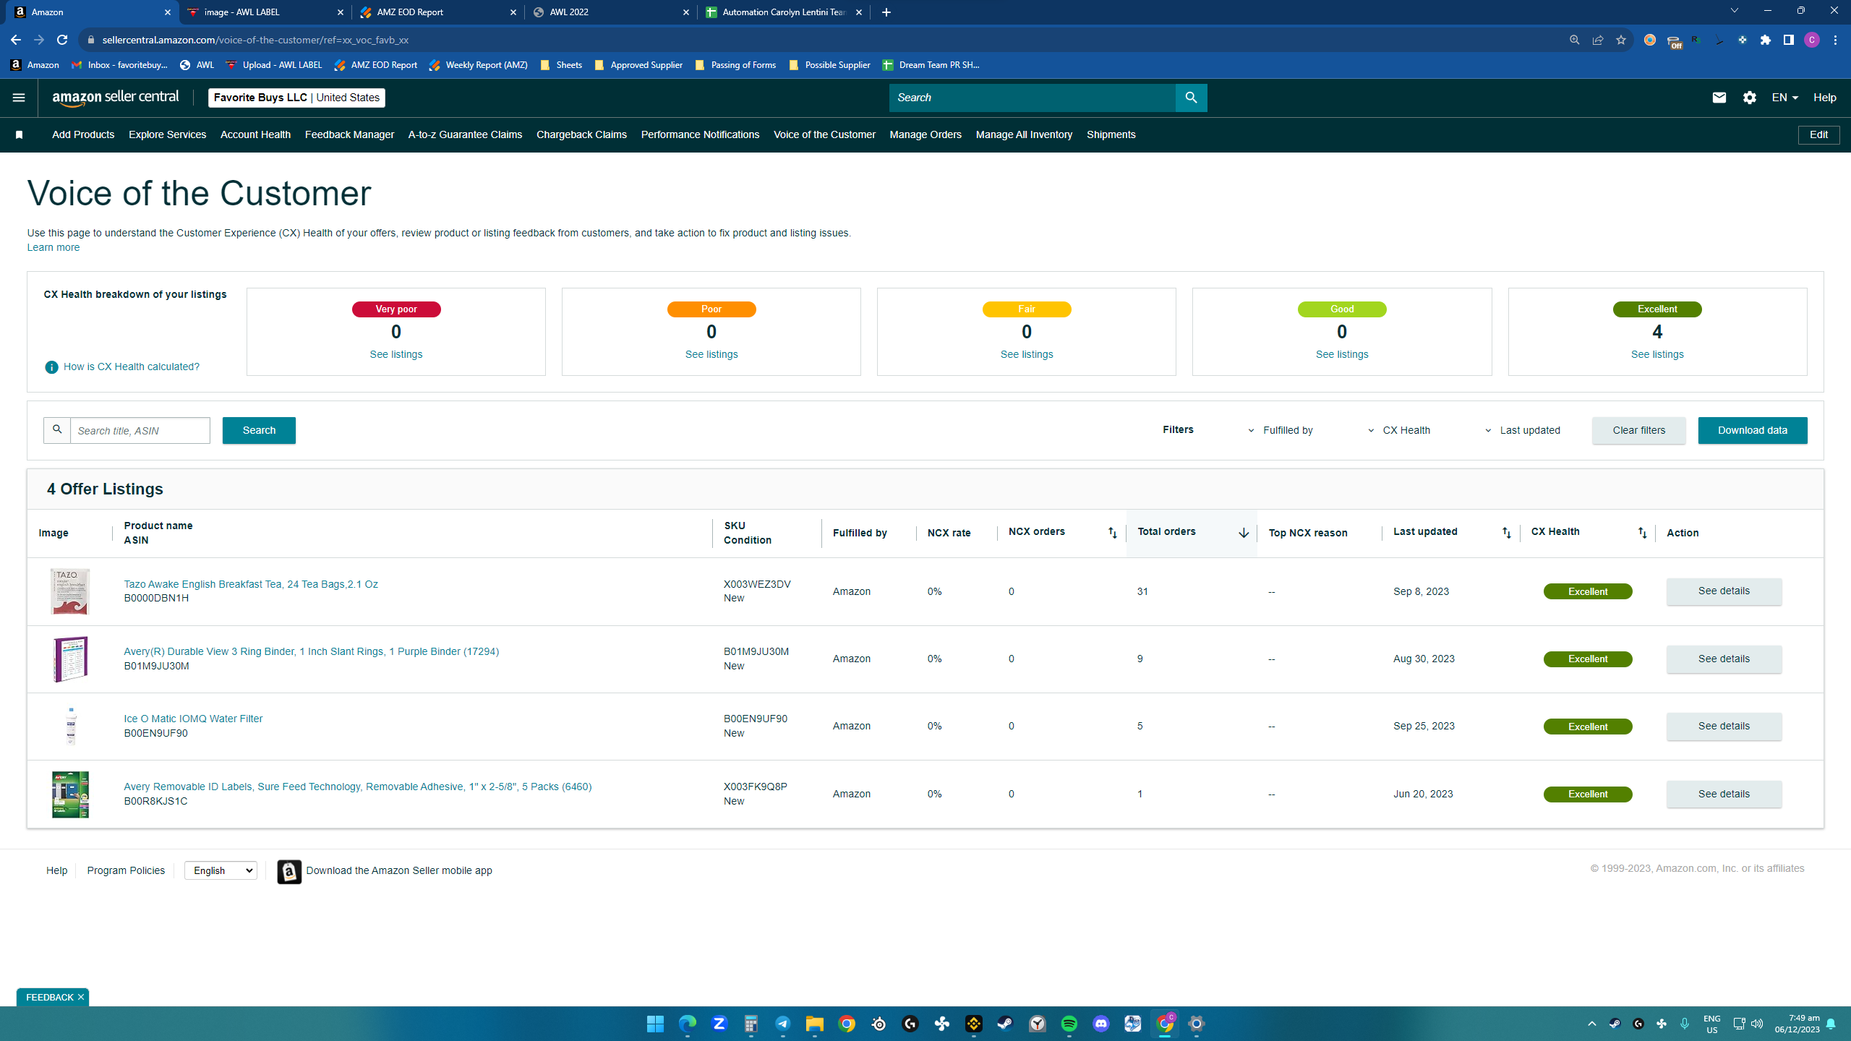Open Feedback Manager in the navigation bar
The height and width of the screenshot is (1041, 1851).
[x=349, y=134]
